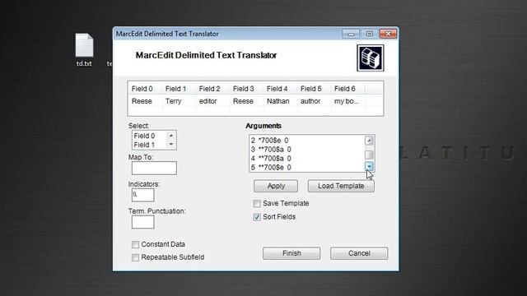Click the Field 5 column header
This screenshot has height=296, width=527.
coord(315,89)
